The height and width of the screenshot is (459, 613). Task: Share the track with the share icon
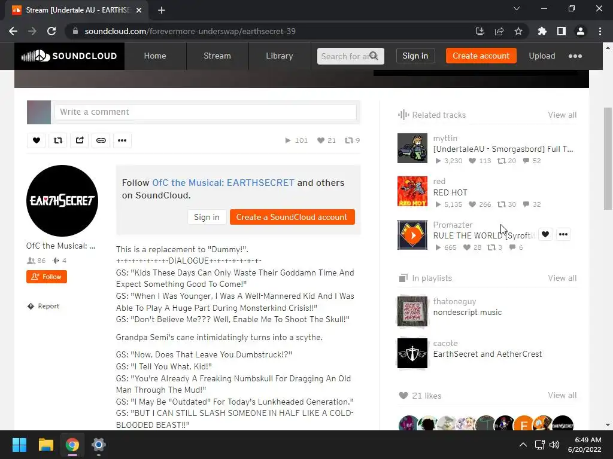click(x=80, y=140)
